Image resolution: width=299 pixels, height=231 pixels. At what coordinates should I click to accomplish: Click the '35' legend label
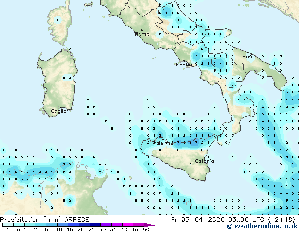coord(113,229)
